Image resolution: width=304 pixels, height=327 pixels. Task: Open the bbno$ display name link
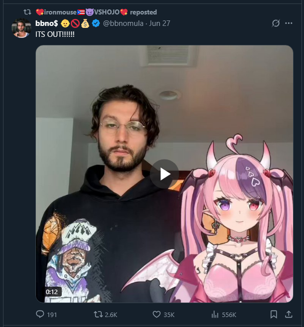47,23
